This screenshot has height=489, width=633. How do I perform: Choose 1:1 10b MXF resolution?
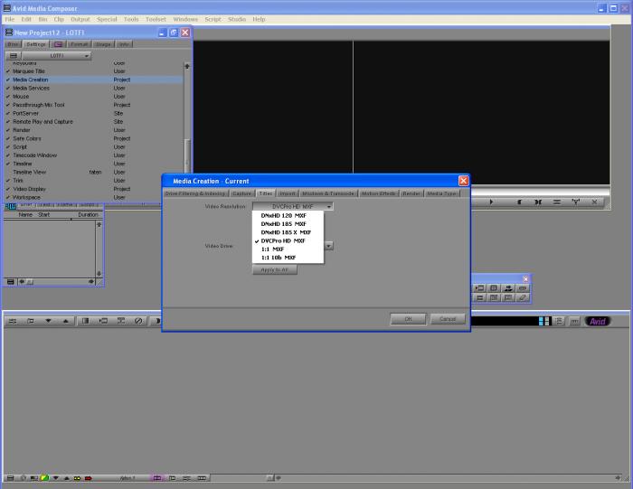(x=279, y=258)
